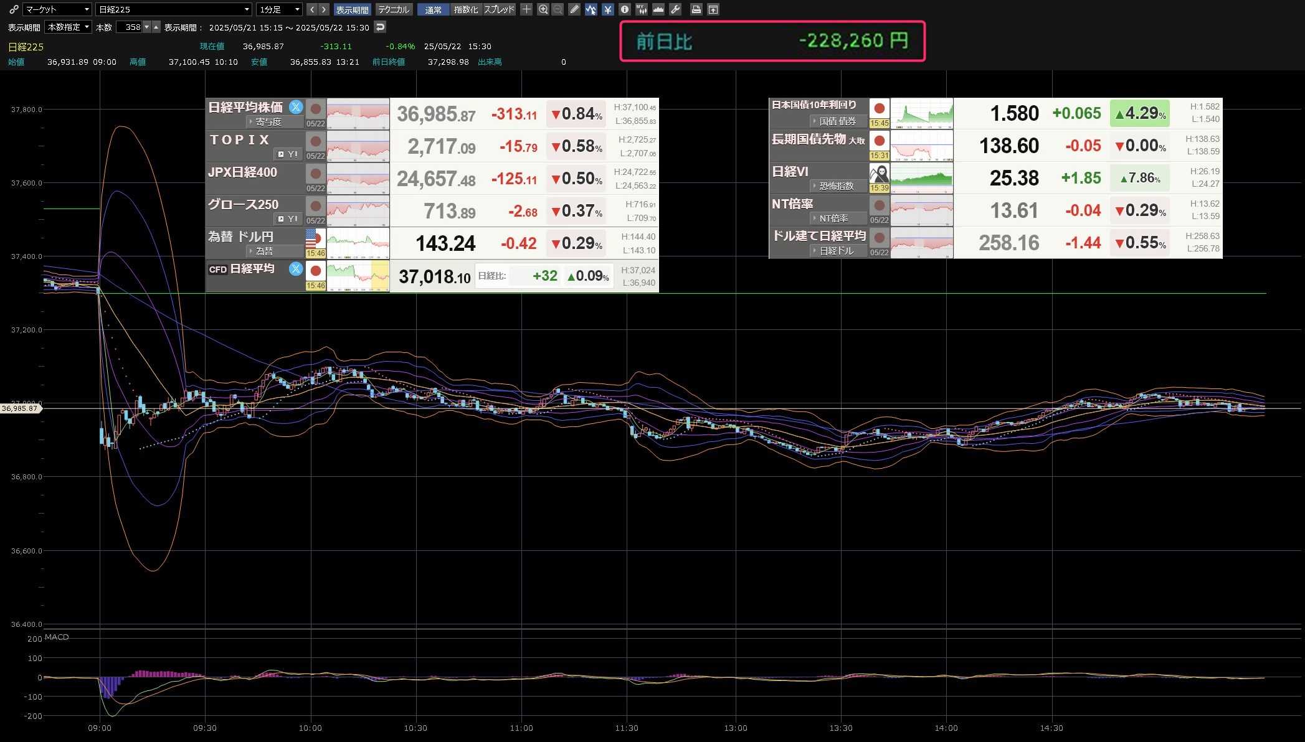The height and width of the screenshot is (742, 1305).
Task: Open the wrench settings icon
Action: (x=675, y=9)
